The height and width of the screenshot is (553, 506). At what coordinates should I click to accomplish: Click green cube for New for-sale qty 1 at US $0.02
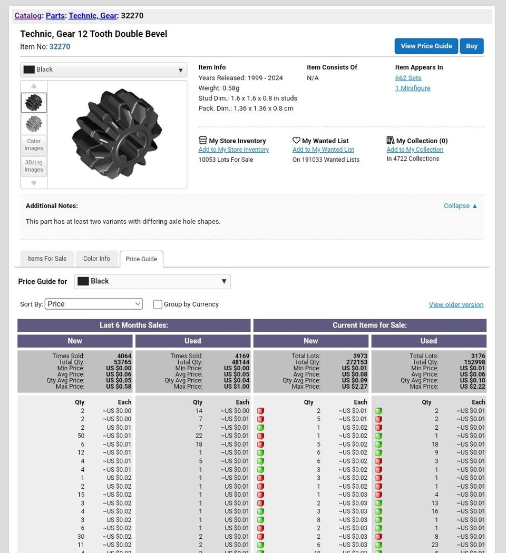pyautogui.click(x=260, y=428)
